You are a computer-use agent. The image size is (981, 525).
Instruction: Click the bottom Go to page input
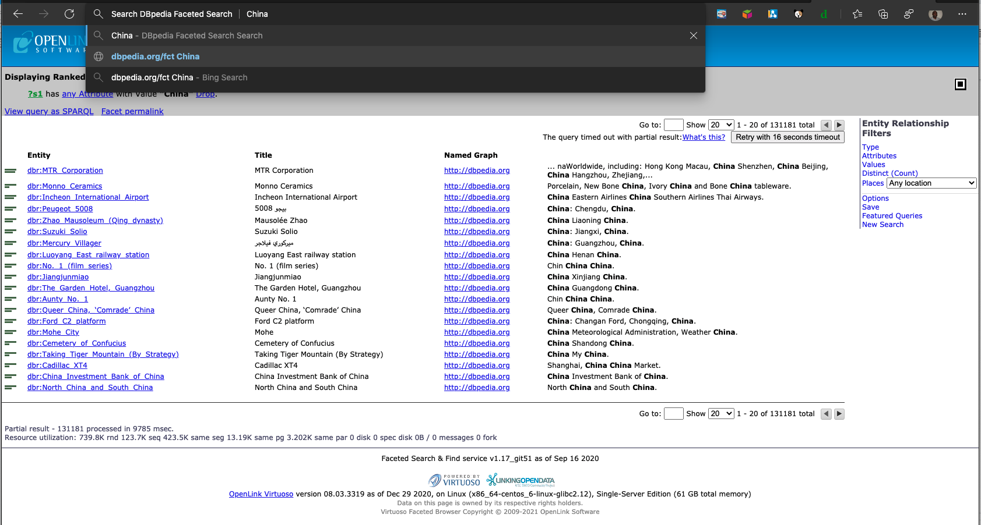pos(673,414)
